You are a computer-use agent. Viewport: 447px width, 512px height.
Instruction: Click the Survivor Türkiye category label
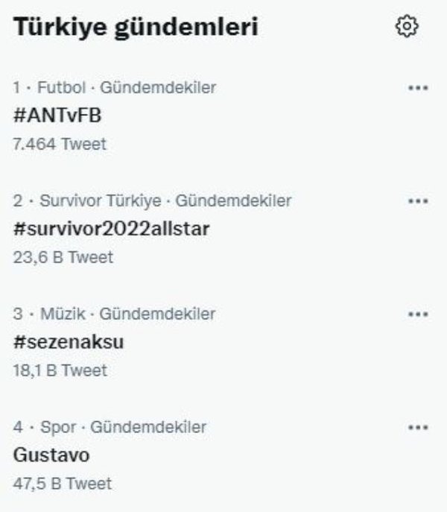click(91, 201)
